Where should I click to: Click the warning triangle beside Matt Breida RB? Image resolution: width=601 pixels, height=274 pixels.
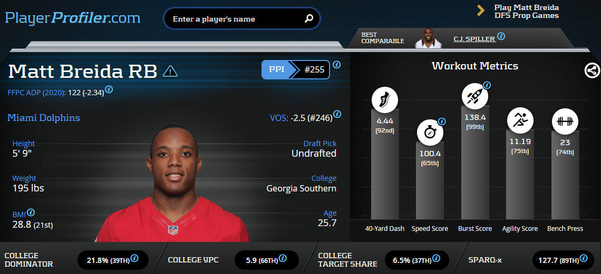pos(170,71)
